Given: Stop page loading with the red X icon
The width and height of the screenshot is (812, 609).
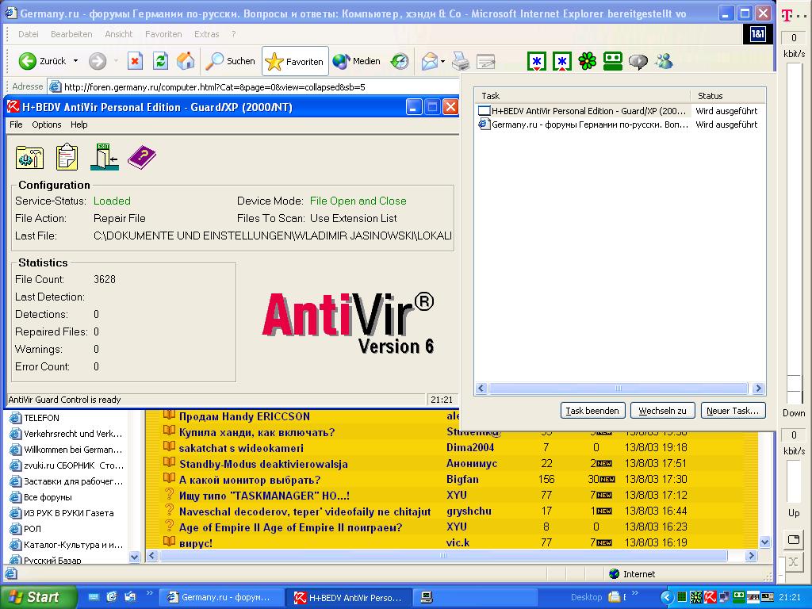Looking at the screenshot, I should click(135, 61).
